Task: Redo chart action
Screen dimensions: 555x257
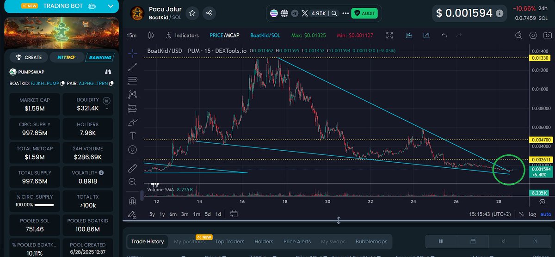Action: click(459, 35)
